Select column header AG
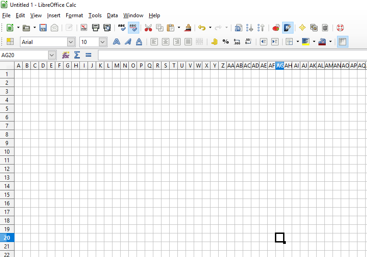Viewport: 367px width, 257px height. 280,66
